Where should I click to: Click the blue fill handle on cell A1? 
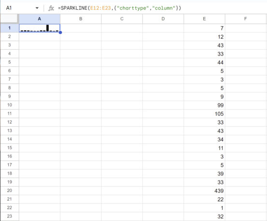(x=60, y=32)
